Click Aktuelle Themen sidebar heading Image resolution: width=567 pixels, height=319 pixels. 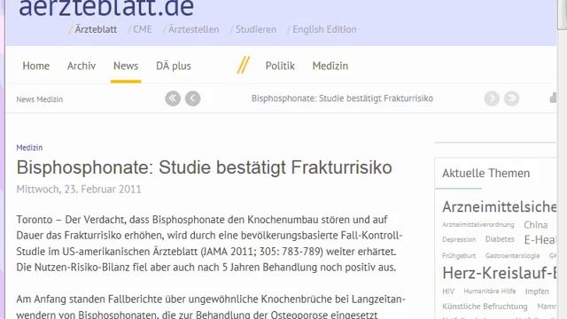click(485, 174)
